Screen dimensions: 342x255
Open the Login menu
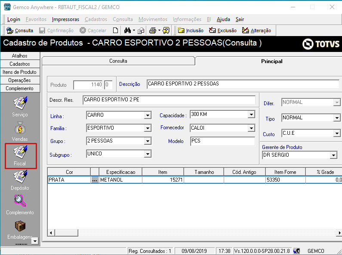(x=13, y=19)
